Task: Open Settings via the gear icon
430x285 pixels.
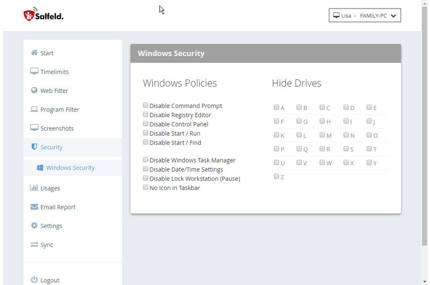Action: point(34,225)
